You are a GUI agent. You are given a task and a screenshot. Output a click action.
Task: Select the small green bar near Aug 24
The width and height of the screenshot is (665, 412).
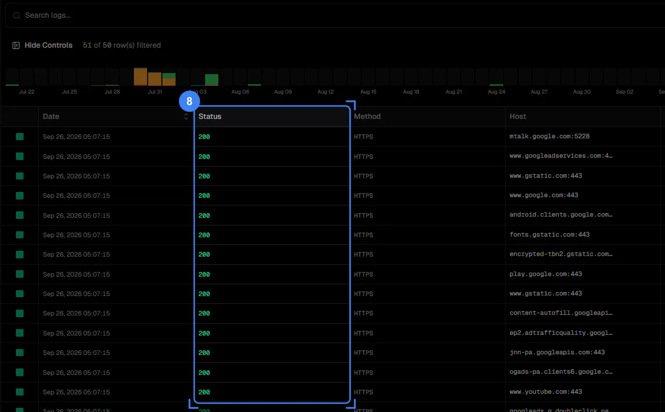[496, 85]
